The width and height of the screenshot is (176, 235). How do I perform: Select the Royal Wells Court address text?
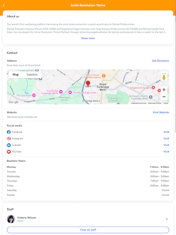(23, 65)
